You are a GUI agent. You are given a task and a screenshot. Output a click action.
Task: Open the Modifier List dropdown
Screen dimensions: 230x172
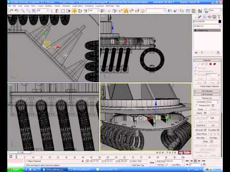point(207,26)
